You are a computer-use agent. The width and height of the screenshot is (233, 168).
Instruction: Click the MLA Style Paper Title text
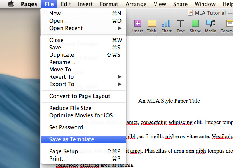169,101
